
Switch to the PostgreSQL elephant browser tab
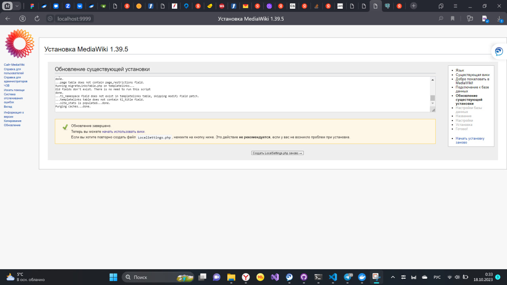point(387,6)
